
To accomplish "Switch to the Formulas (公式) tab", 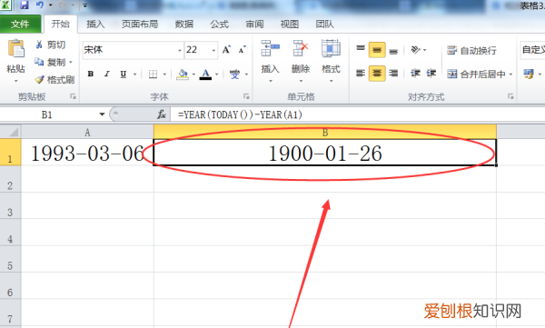I will (219, 24).
